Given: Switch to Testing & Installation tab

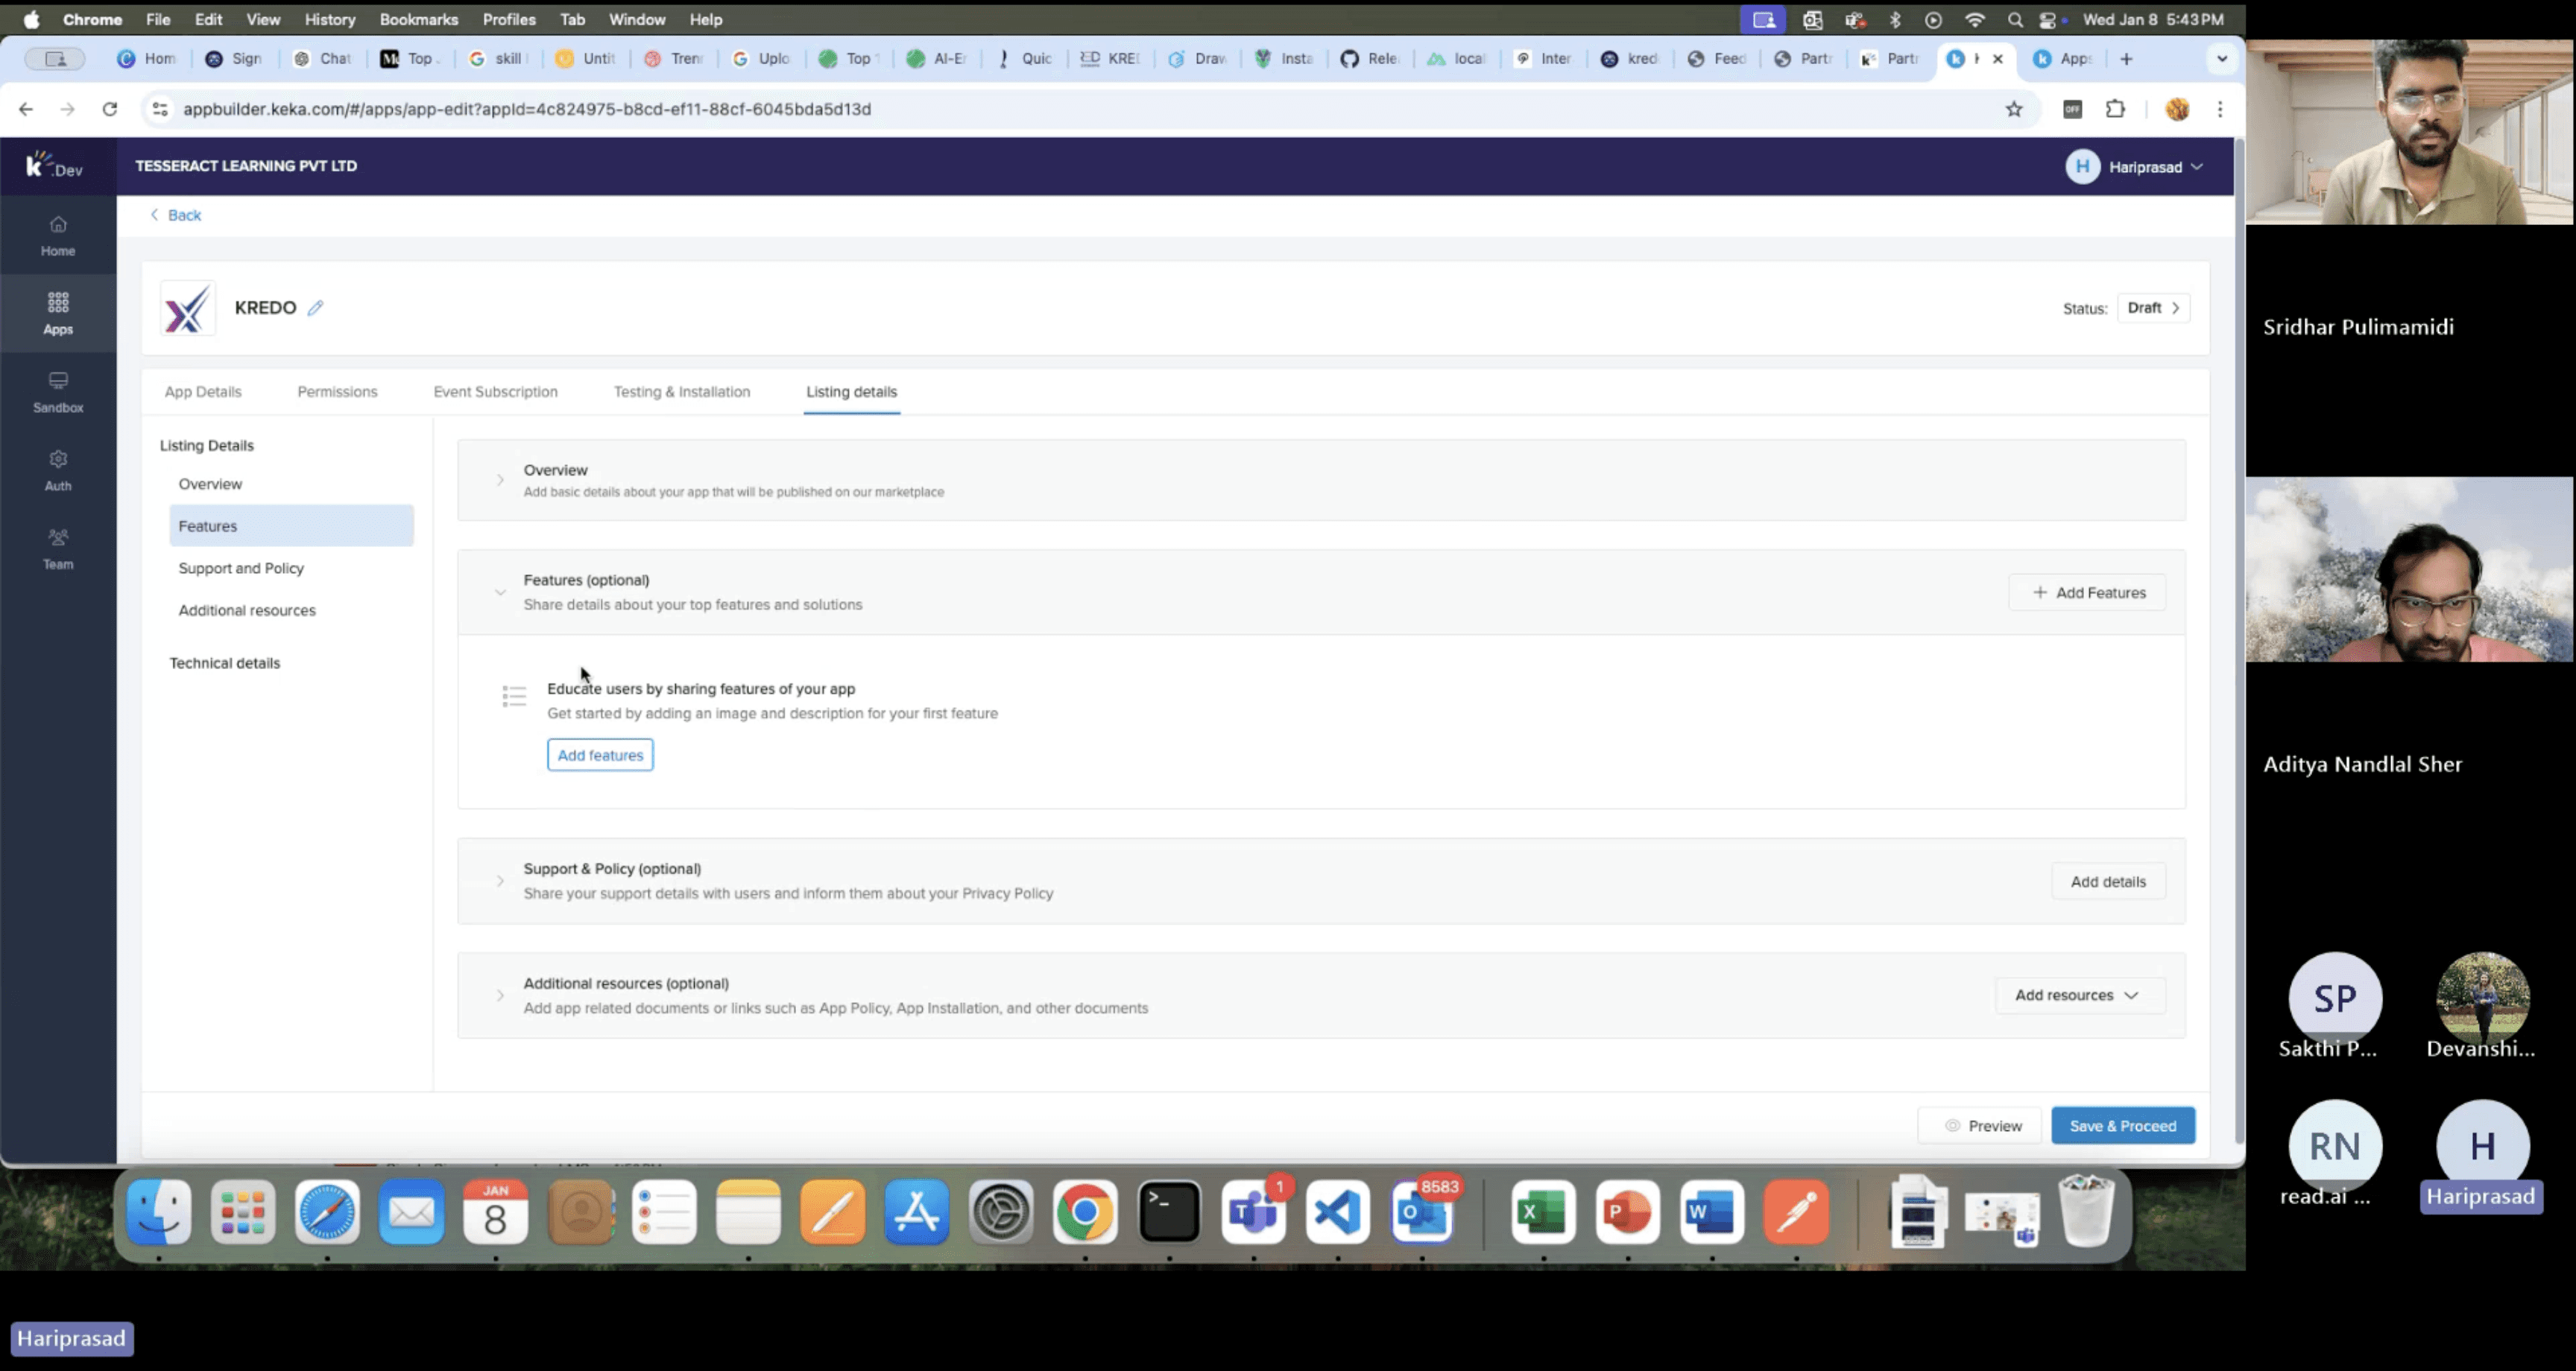Looking at the screenshot, I should (x=681, y=392).
